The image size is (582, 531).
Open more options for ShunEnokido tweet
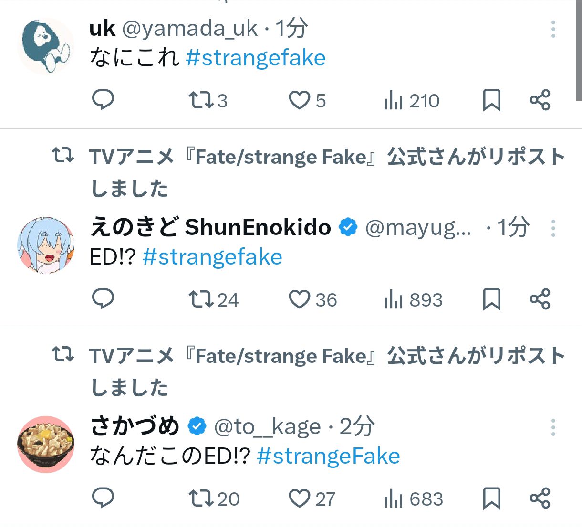[x=553, y=228]
